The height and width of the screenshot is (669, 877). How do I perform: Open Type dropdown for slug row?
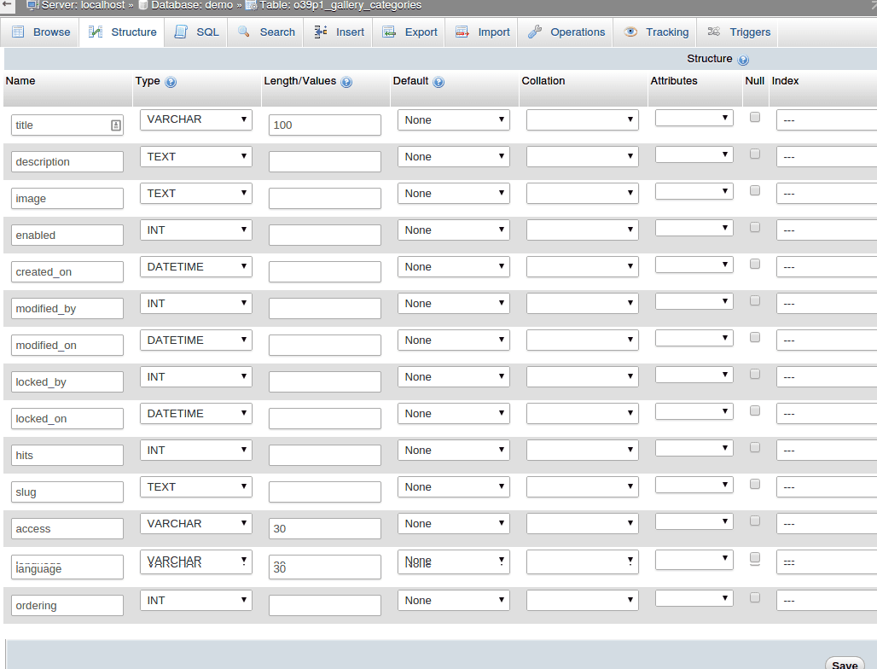195,486
